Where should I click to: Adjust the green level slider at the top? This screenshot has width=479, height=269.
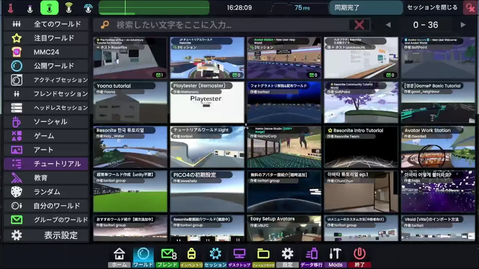pyautogui.click(x=153, y=7)
